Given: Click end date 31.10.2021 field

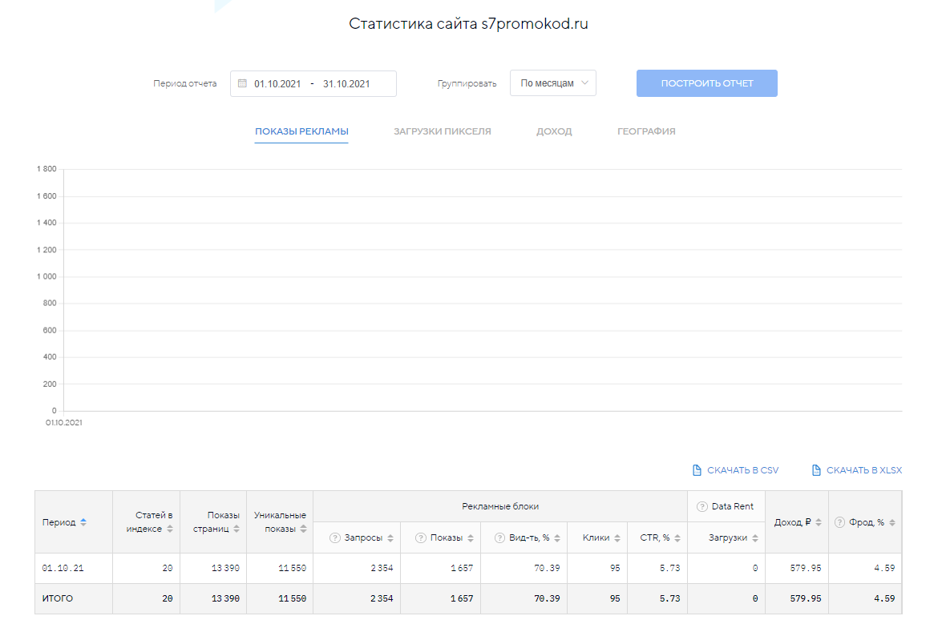Looking at the screenshot, I should [346, 84].
